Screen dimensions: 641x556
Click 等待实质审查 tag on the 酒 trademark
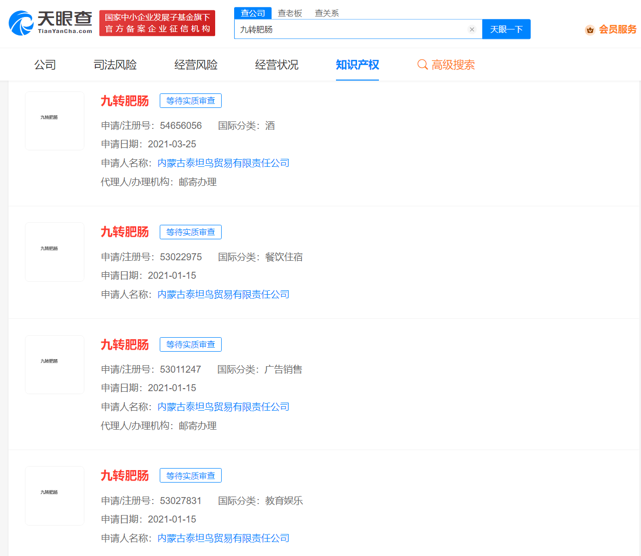[x=191, y=101]
